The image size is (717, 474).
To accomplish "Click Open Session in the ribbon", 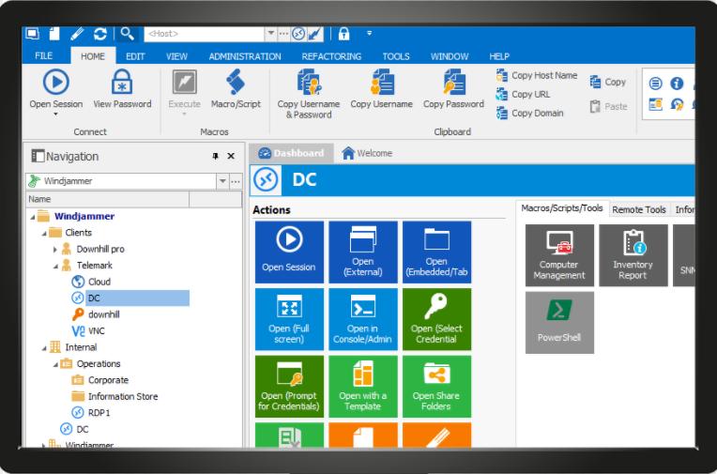I will (x=55, y=84).
